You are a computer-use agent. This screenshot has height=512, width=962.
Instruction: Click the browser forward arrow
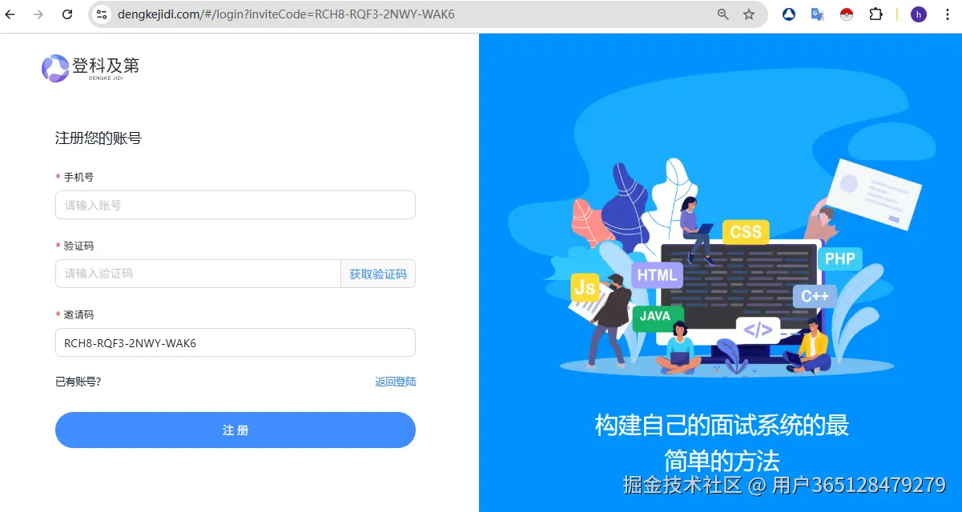(x=38, y=14)
